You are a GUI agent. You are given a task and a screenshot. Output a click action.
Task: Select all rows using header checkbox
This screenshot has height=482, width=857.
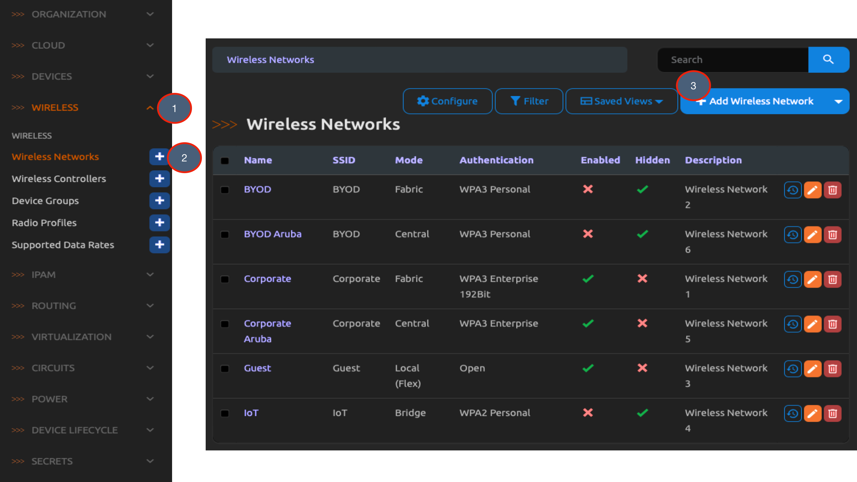[x=225, y=160]
